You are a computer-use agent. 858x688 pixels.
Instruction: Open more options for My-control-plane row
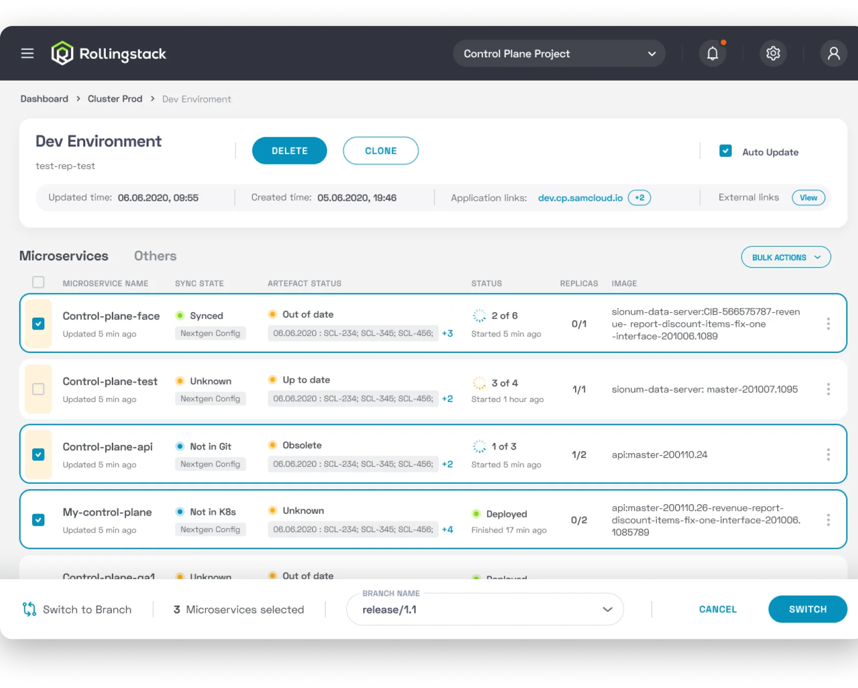(x=828, y=519)
